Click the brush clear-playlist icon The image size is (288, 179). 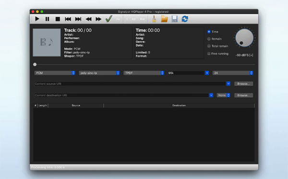click(154, 19)
